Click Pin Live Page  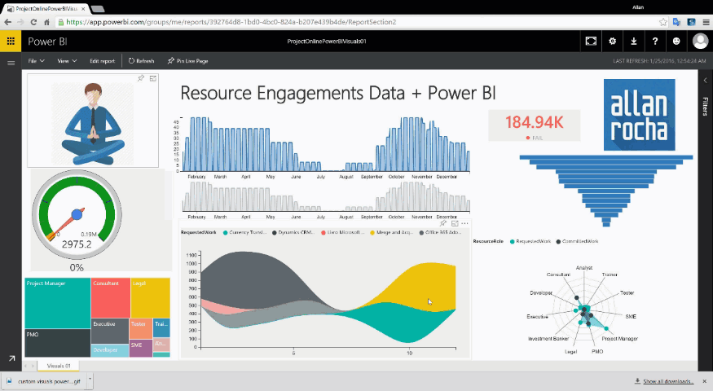click(x=187, y=61)
